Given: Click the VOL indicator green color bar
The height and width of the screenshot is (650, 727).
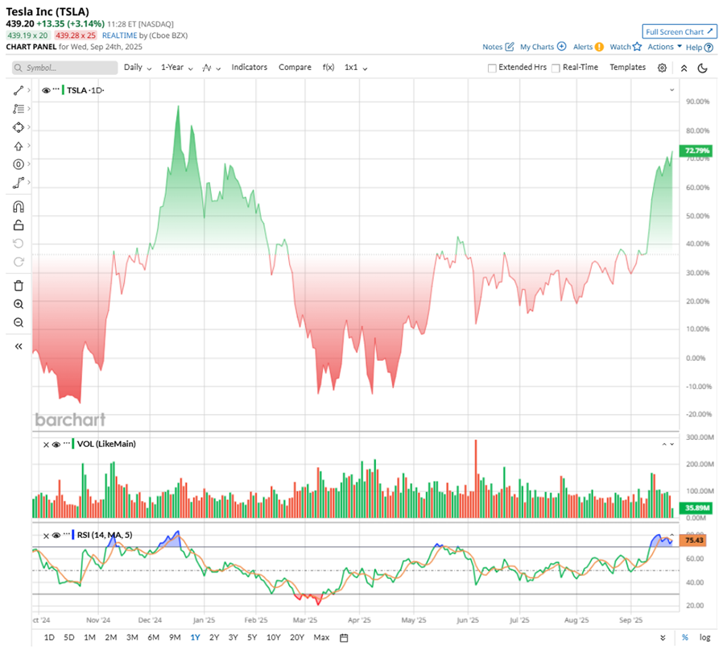Looking at the screenshot, I should coord(72,444).
